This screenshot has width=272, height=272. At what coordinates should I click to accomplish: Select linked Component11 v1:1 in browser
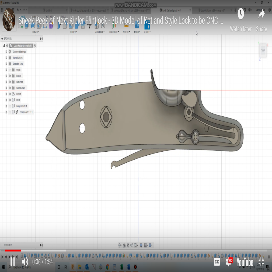point(26,112)
